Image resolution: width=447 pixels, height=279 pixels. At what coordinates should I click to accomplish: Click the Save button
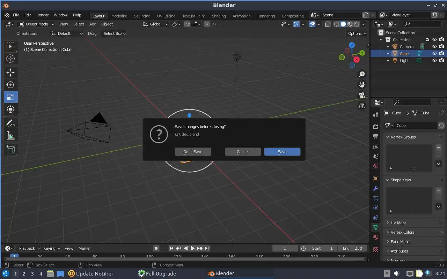[x=282, y=152]
